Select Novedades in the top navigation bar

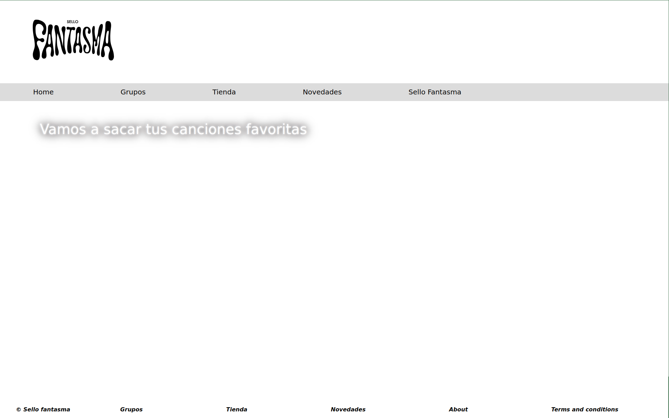322,92
